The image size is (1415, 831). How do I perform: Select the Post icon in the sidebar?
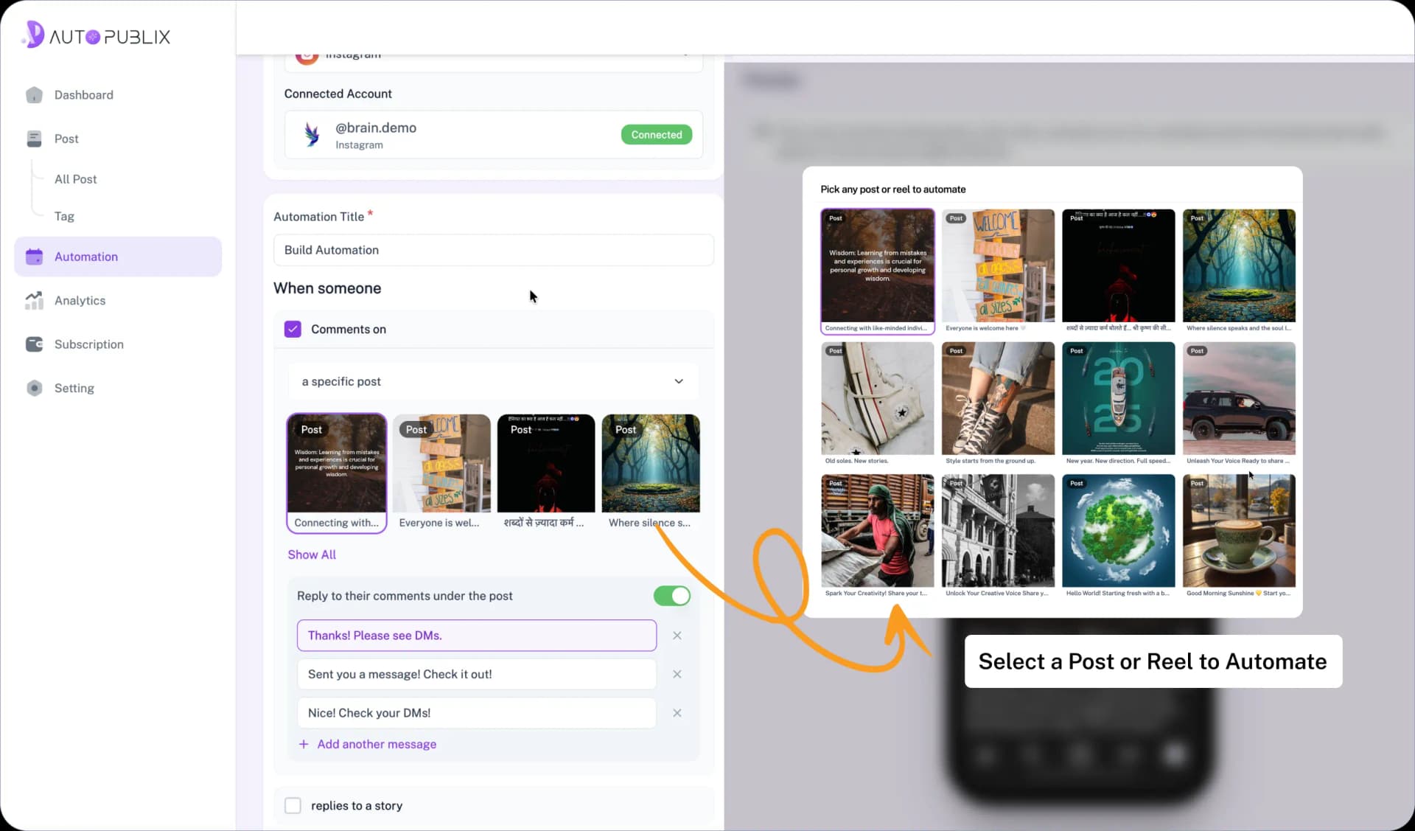tap(35, 139)
